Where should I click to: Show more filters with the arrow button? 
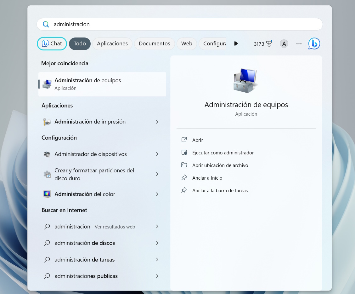point(236,43)
